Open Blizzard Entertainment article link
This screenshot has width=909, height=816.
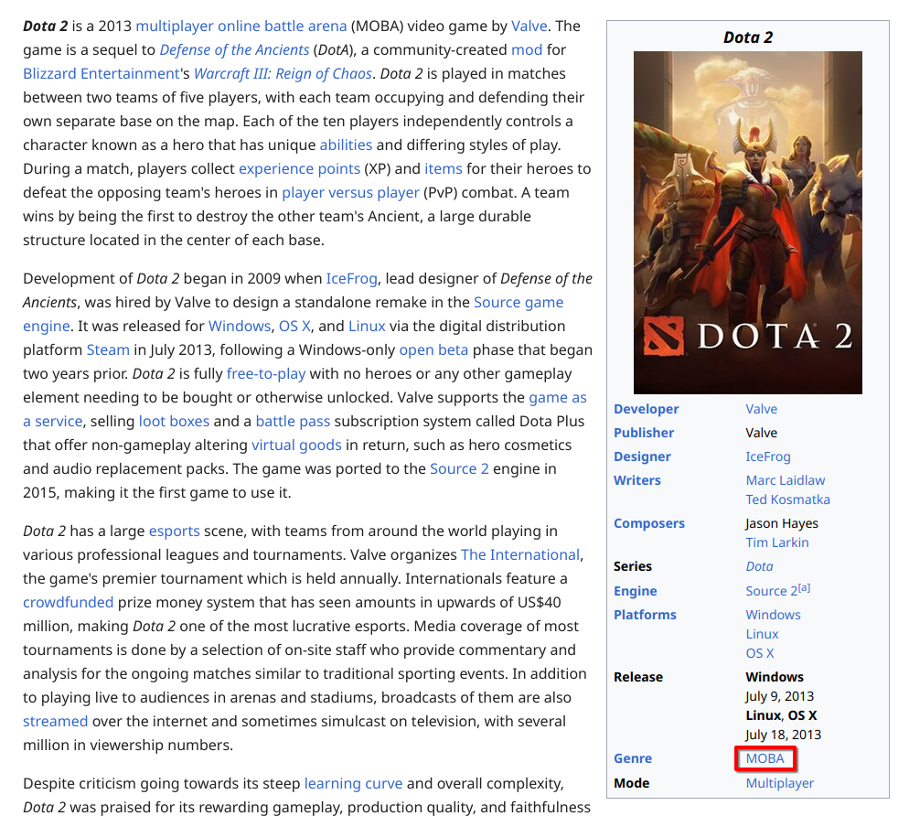coord(102,74)
